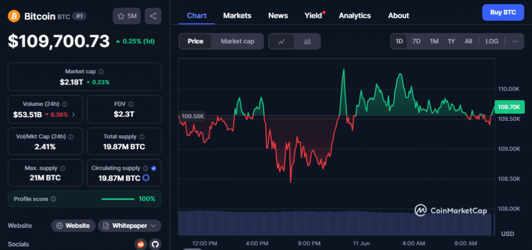Open the About tab
The image size is (532, 250).
[x=398, y=16]
